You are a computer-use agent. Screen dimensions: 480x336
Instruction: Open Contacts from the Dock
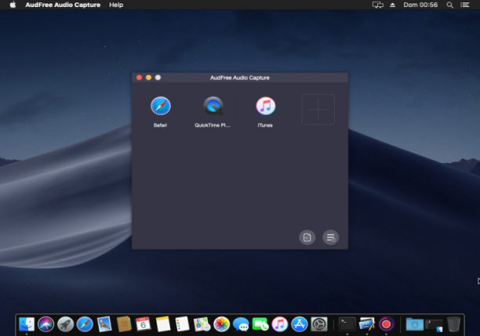point(124,324)
